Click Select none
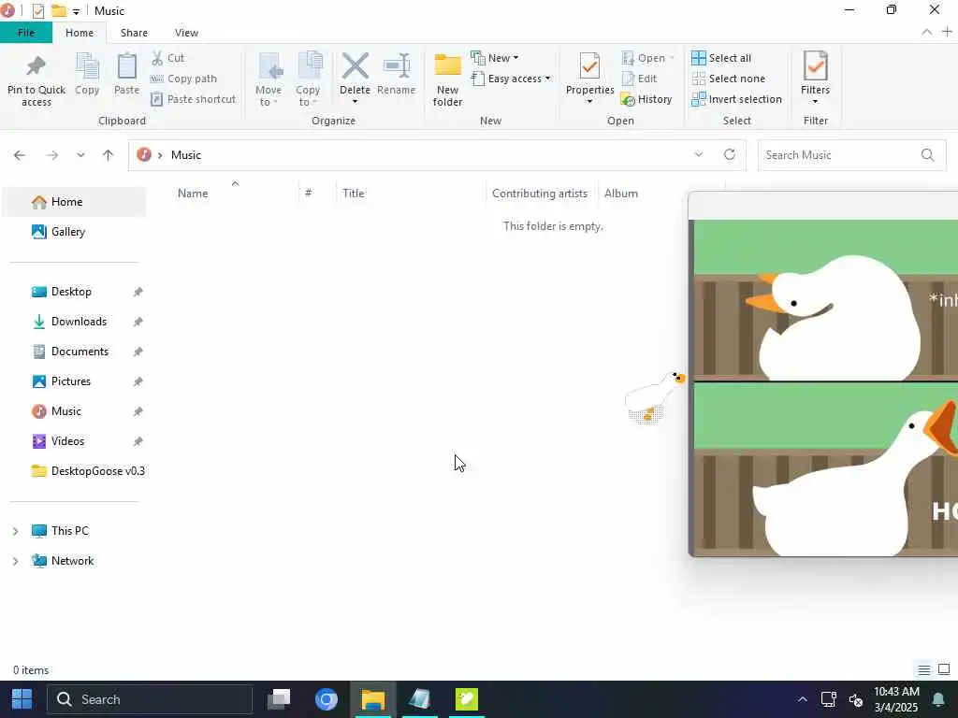 coord(728,79)
